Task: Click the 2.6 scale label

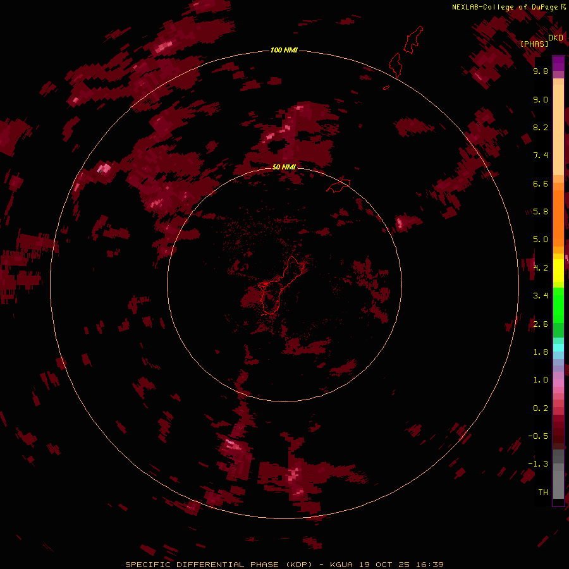Action: [541, 324]
